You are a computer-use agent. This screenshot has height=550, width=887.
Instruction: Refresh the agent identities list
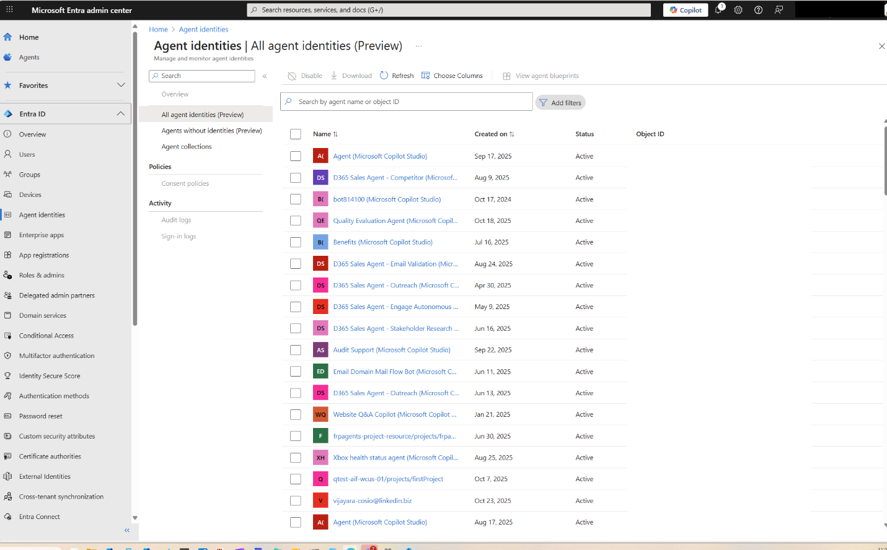point(396,75)
